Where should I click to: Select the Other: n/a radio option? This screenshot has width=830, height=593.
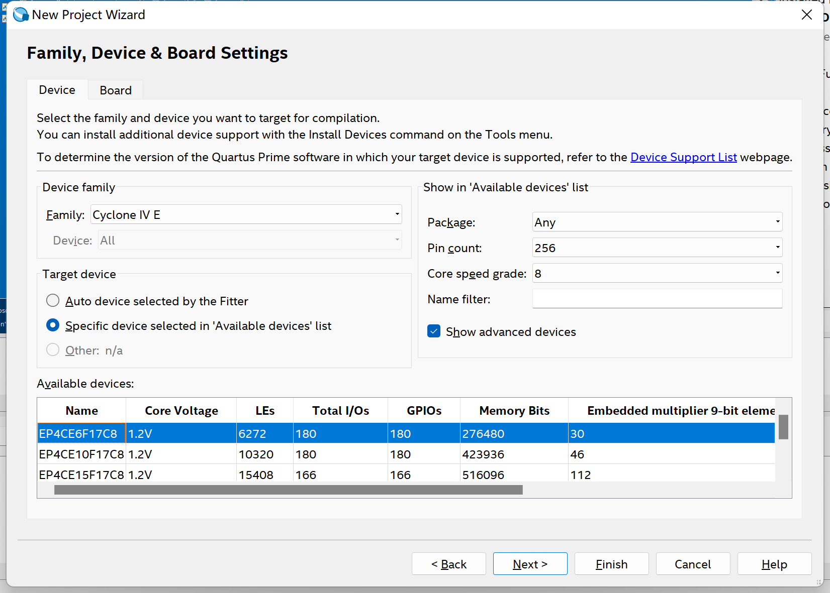(x=53, y=350)
